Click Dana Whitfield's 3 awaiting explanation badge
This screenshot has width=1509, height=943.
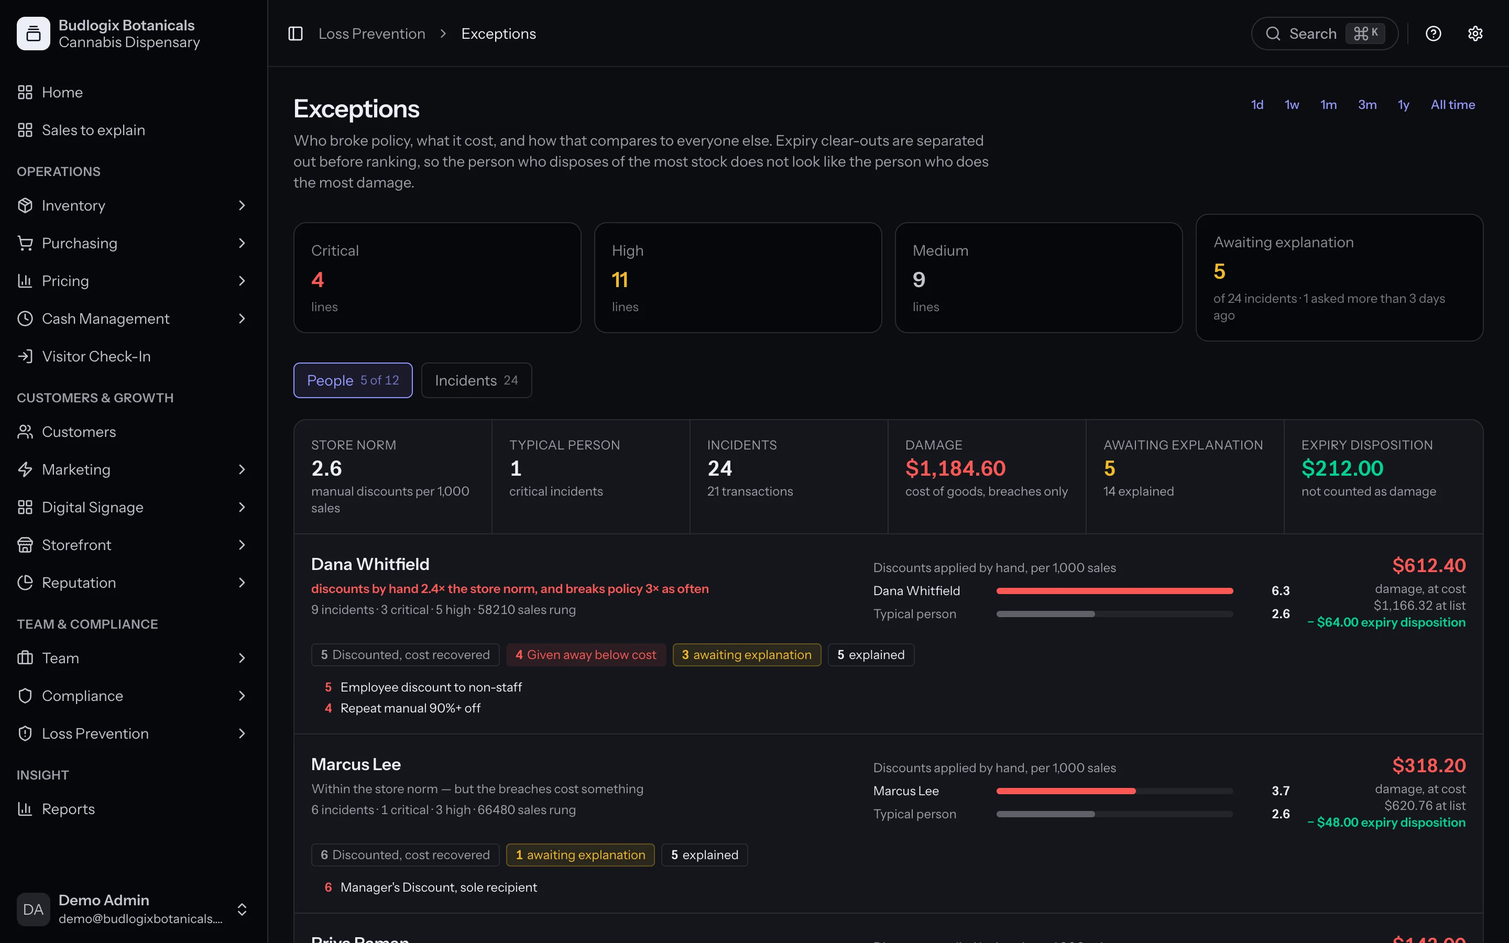click(747, 655)
